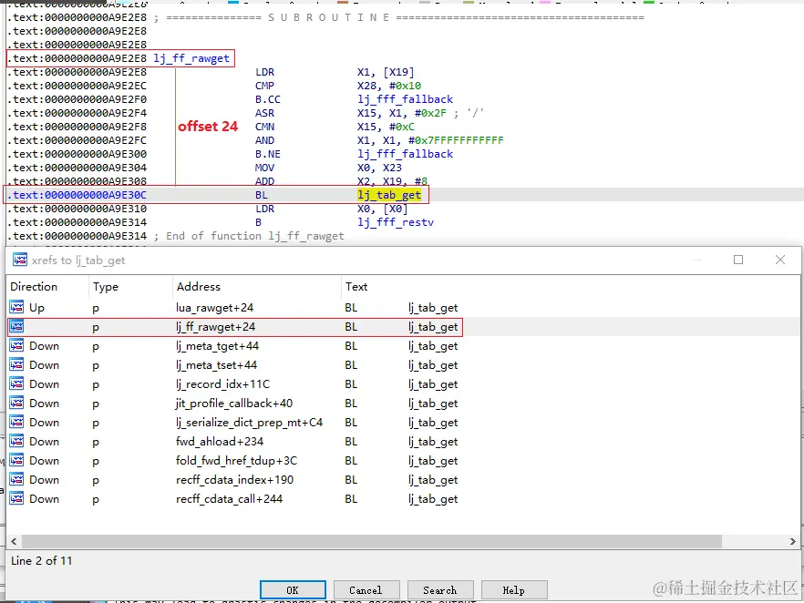Viewport: 804px width, 603px height.
Task: Click the BL text in recff_cdata_call+244 row
Action: [x=351, y=498]
